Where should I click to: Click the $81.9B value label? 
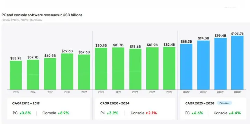[x=152, y=45]
